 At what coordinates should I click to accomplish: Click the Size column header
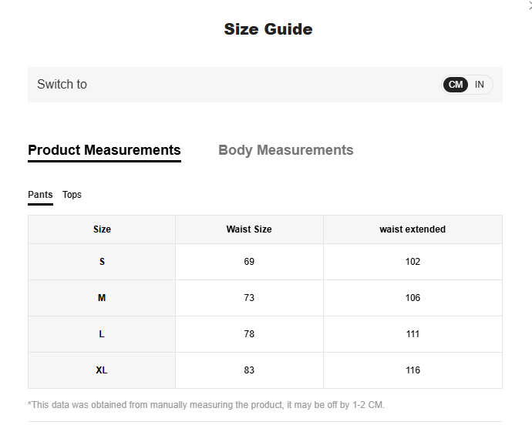102,229
